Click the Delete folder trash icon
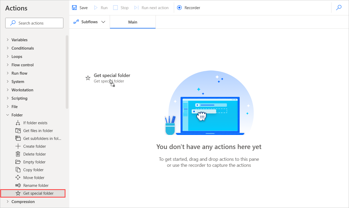The height and width of the screenshot is (208, 349). click(18, 154)
